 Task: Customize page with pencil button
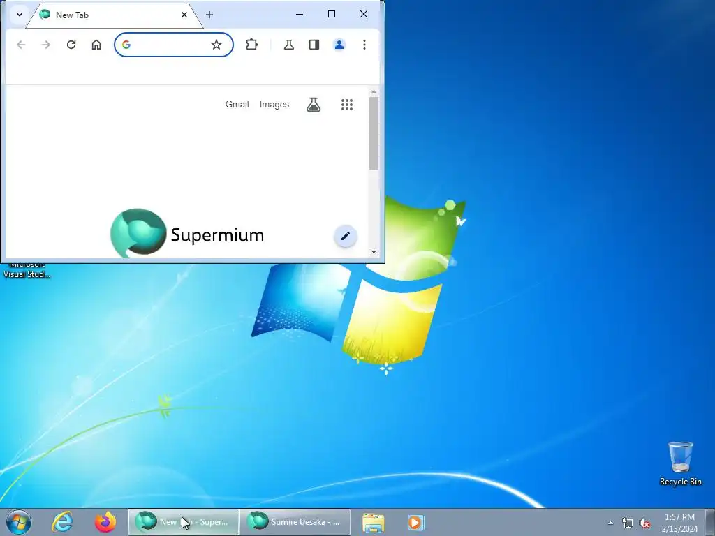[345, 236]
